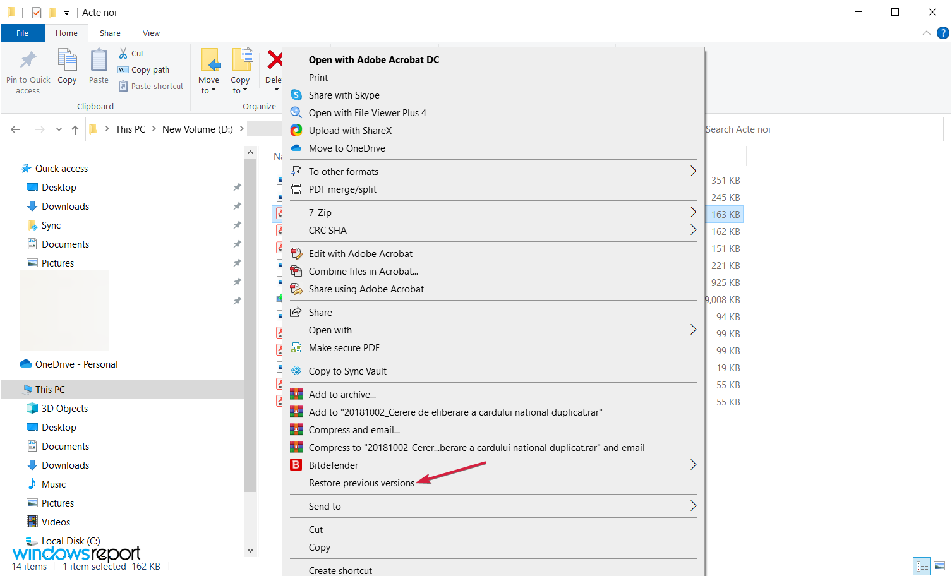Viewport: 952px width, 576px height.
Task: Click the Share icon in context menu
Action: tap(296, 313)
